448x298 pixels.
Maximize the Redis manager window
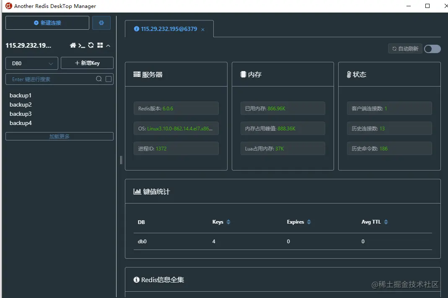pos(427,6)
